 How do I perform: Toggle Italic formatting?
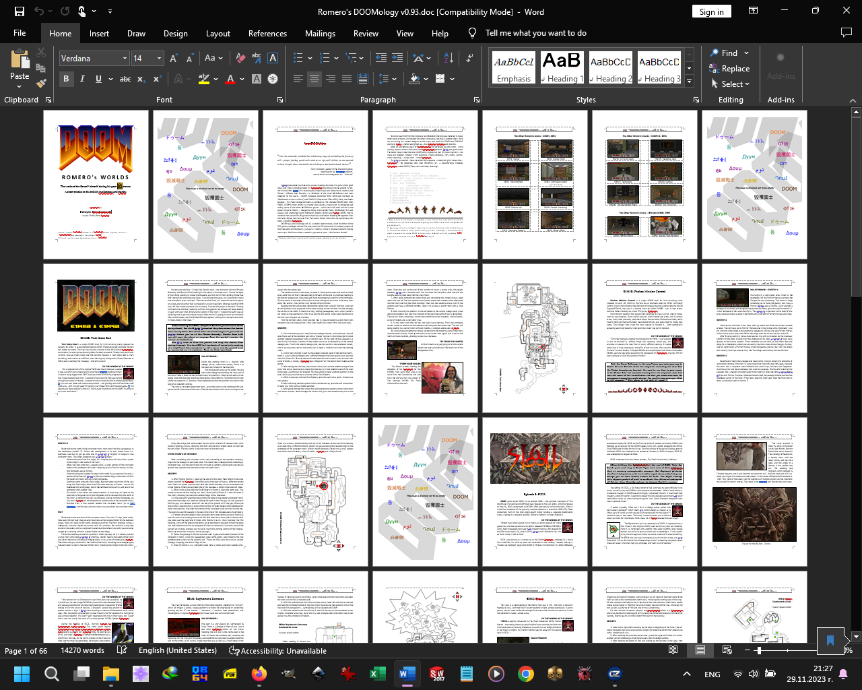pyautogui.click(x=82, y=79)
